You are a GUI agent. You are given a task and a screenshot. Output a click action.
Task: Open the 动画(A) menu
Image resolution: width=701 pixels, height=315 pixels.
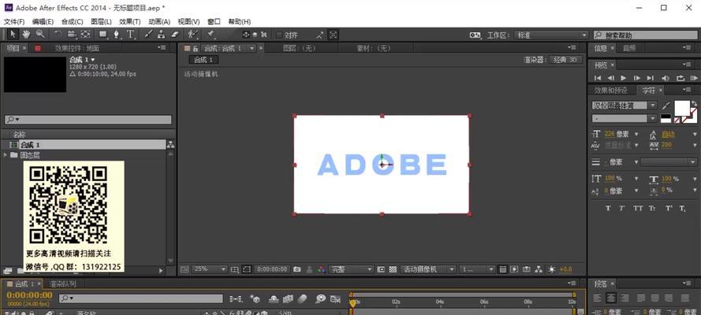(159, 21)
